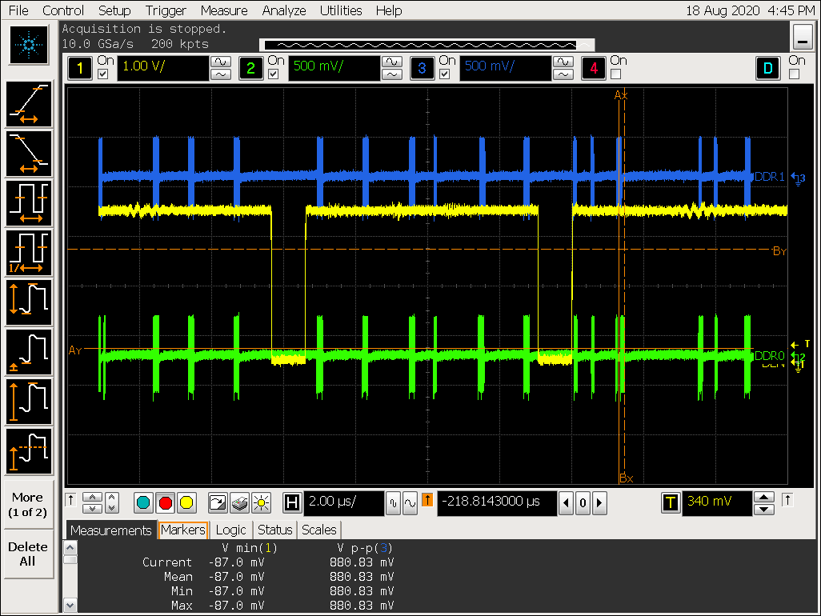Select the rise time measurement icon
Image resolution: width=821 pixels, height=616 pixels.
click(x=29, y=104)
